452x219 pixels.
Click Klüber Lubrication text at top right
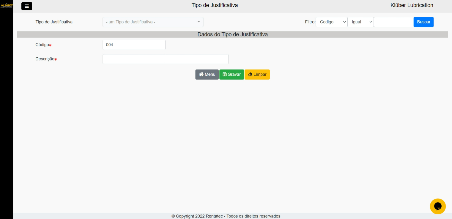[x=412, y=5]
